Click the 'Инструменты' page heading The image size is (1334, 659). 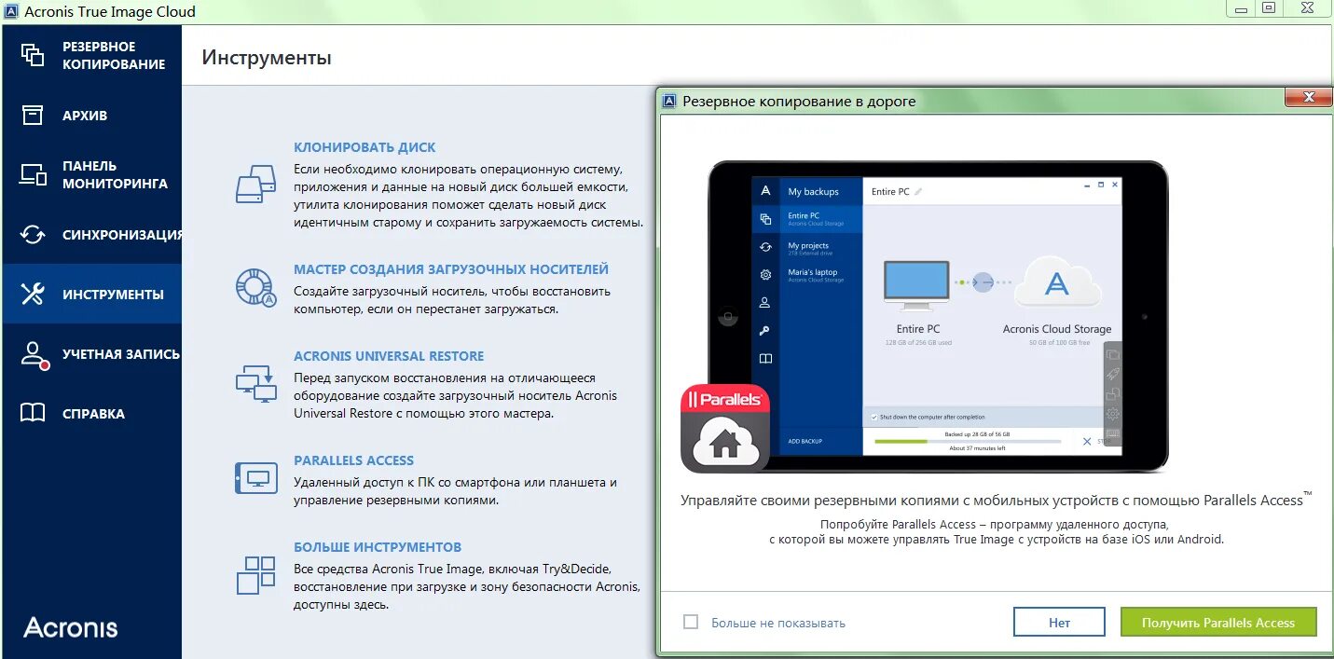tap(267, 58)
